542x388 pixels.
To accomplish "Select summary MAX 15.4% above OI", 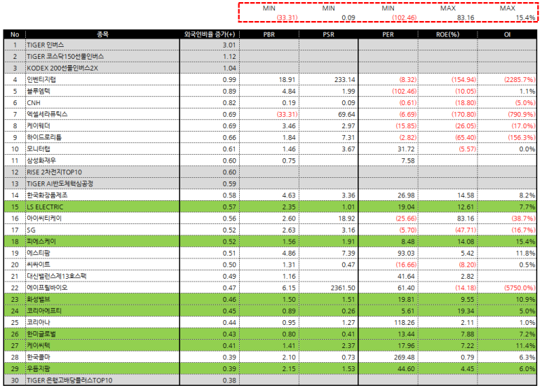I will click(x=525, y=18).
